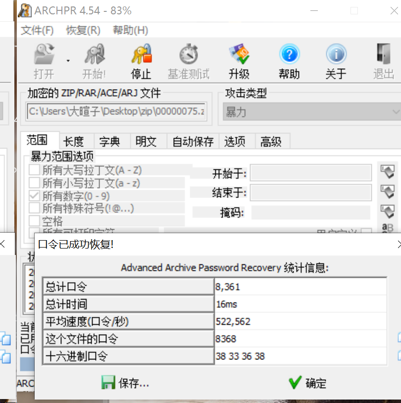
Task: Click the Start (开始!) keys icon
Action: [95, 54]
